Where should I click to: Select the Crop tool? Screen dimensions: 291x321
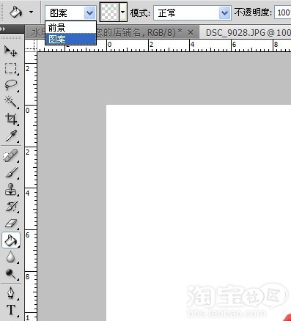[11, 119]
